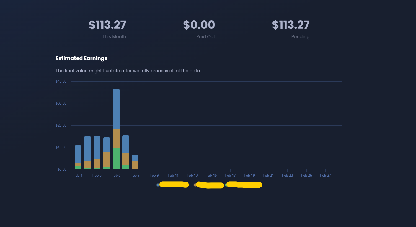
Task: Click the Estimated Earnings heading
Action: pos(81,58)
